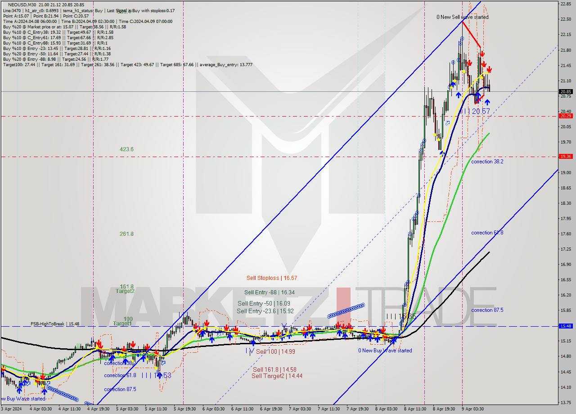Click the 'Buy %10 @ C_Entry61: 17.69' line
This screenshot has width=576, height=414.
58,37
